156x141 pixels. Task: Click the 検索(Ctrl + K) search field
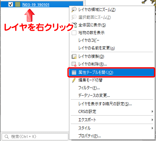coord(35,137)
